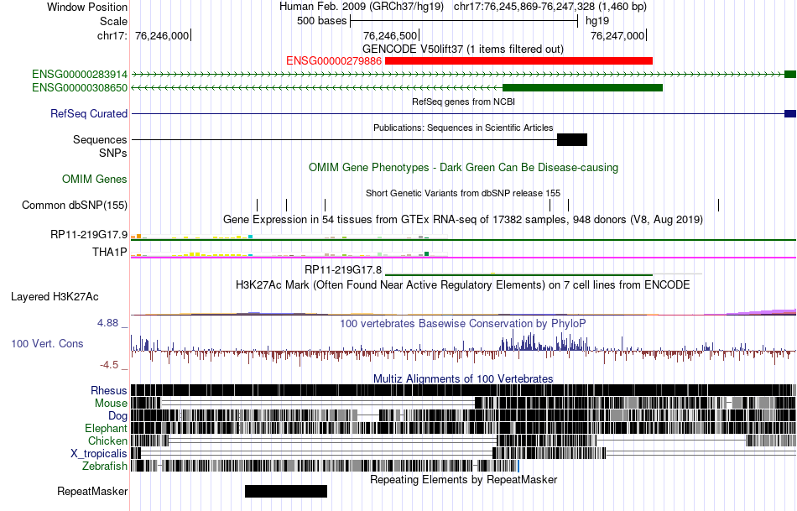The width and height of the screenshot is (797, 511).
Task: Click the X_tropicalis alignment row label
Action: tap(99, 454)
